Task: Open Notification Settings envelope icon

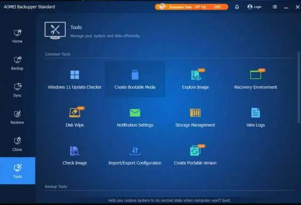Action: pyautogui.click(x=135, y=113)
